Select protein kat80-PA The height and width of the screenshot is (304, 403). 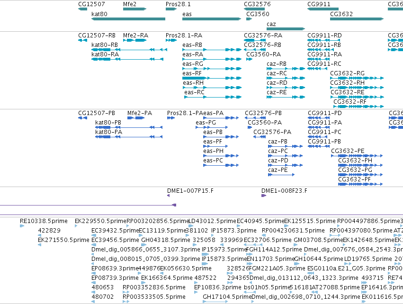pyautogui.click(x=109, y=132)
